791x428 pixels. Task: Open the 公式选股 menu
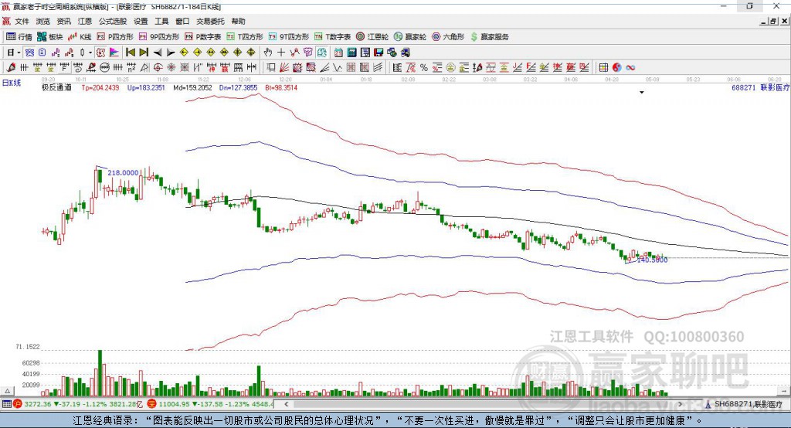tap(113, 21)
